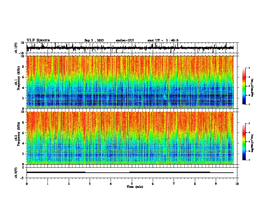Click the "-3" label on ch.1 color scale
Image resolution: width=267 pixels, height=206 pixels.
(x=248, y=68)
